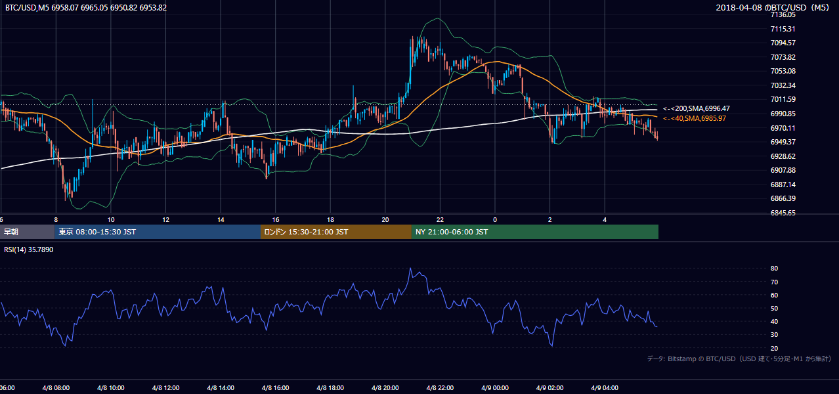Click the 4/8 16:00 time label
Viewport: 839px width, 394px height.
coord(274,388)
